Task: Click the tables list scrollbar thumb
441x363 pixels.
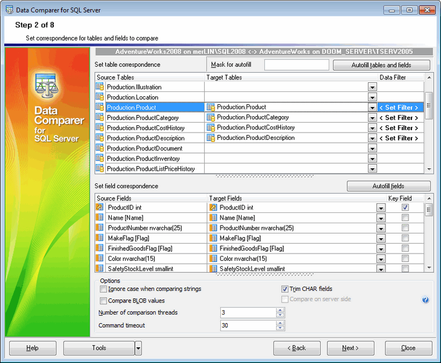Action: [429, 106]
